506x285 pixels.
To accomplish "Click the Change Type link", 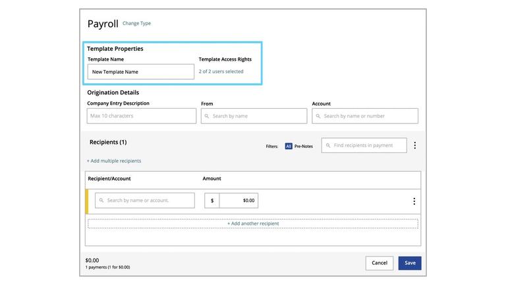I will click(x=136, y=23).
